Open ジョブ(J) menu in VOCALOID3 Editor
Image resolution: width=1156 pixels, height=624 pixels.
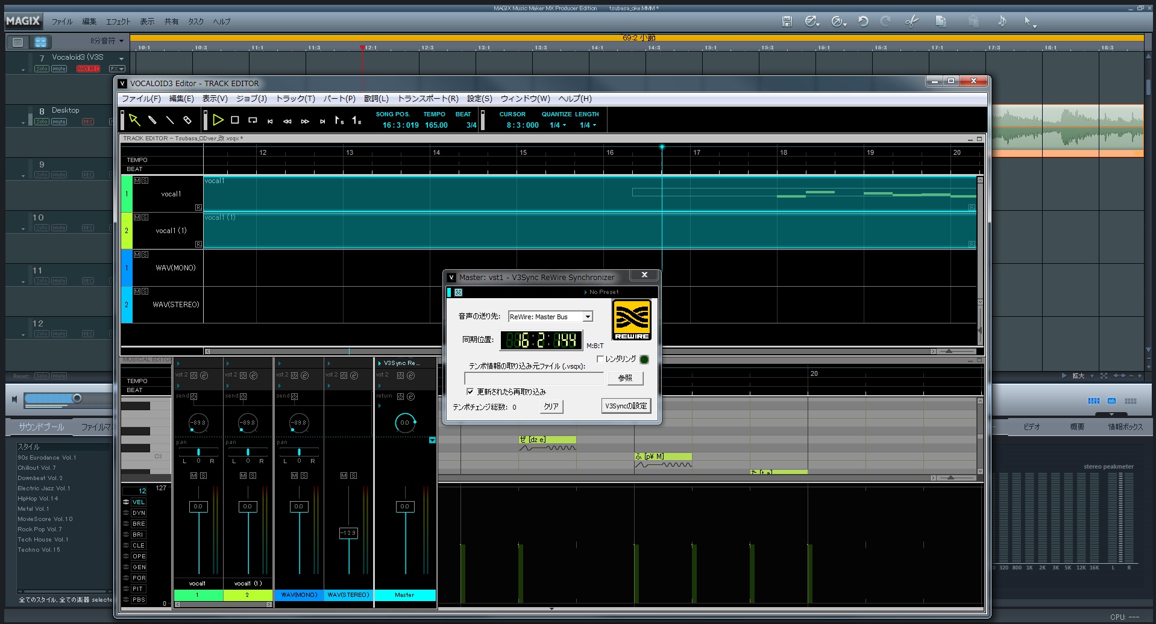point(251,99)
